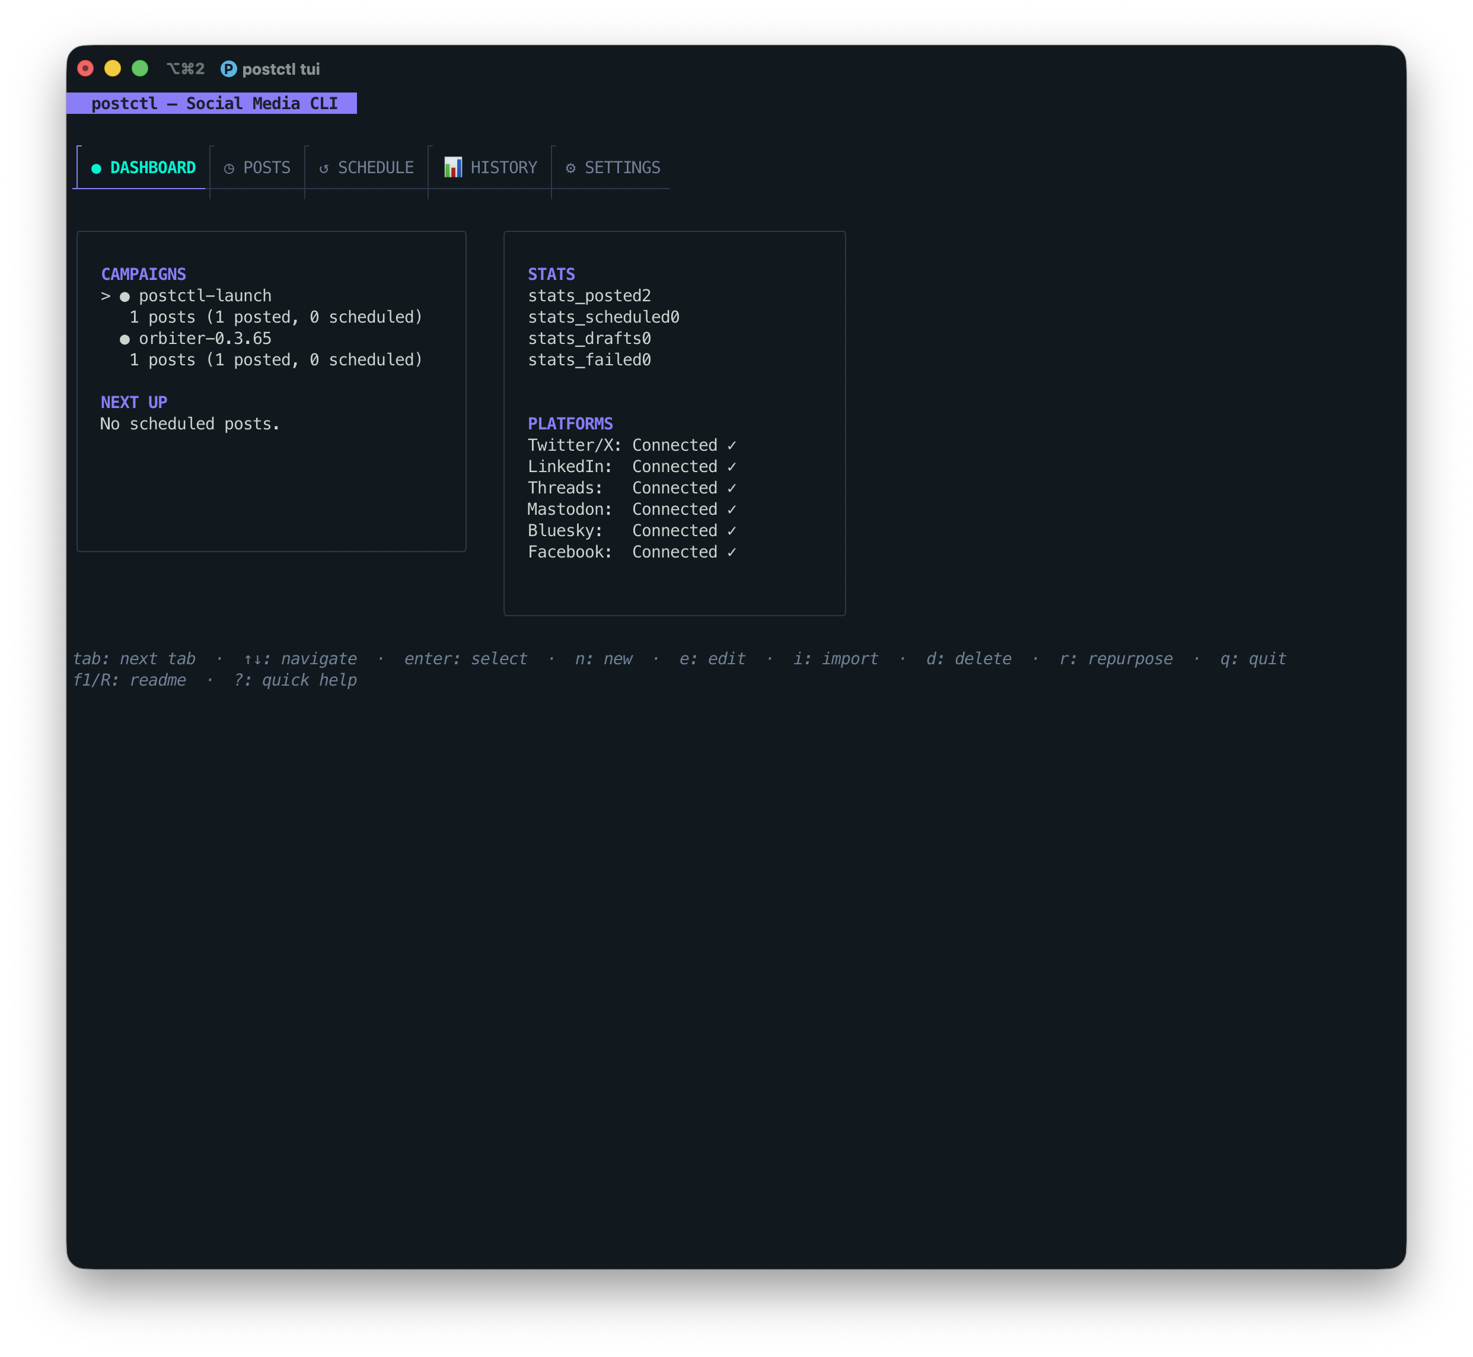
Task: Click the "Facebook:" platform label
Action: click(570, 552)
